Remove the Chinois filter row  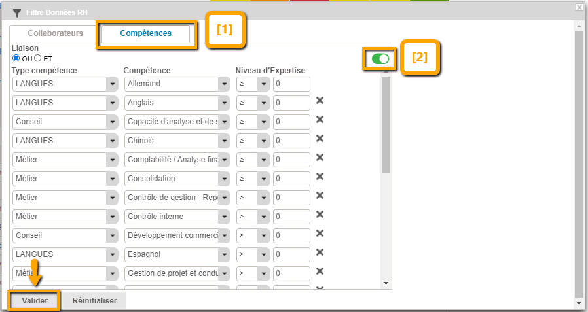point(320,139)
